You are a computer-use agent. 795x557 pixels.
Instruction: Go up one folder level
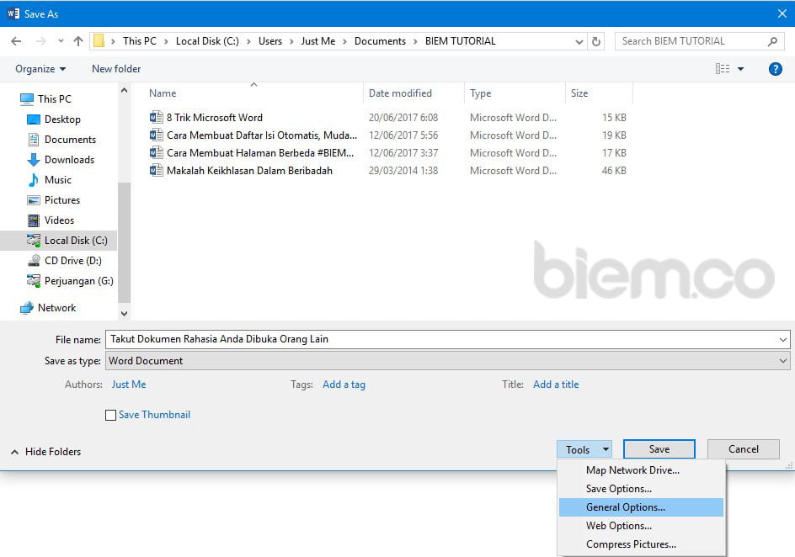coord(78,41)
